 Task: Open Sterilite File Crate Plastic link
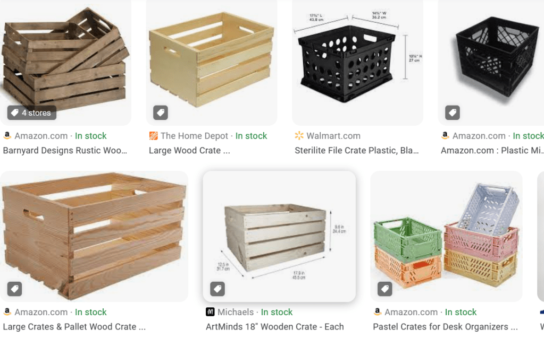(357, 151)
